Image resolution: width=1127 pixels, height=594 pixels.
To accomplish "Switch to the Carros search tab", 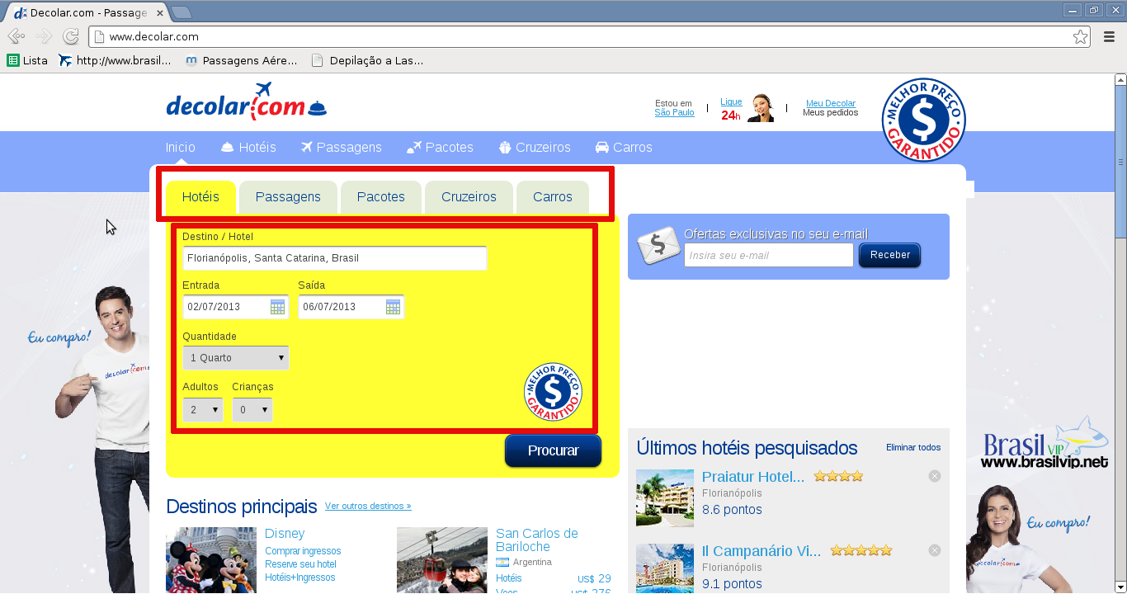I will (x=553, y=197).
